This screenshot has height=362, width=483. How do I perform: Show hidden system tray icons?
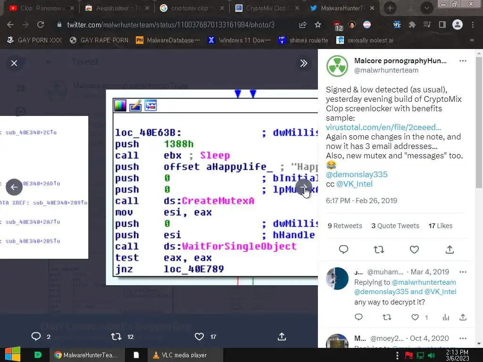click(x=397, y=355)
